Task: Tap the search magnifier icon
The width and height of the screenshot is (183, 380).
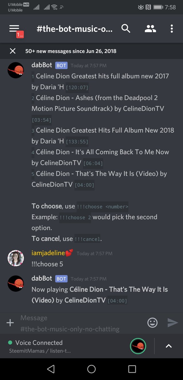Action: click(126, 29)
